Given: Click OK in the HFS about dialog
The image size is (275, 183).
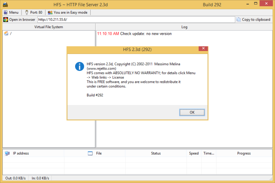Looking at the screenshot, I should click(x=192, y=112).
